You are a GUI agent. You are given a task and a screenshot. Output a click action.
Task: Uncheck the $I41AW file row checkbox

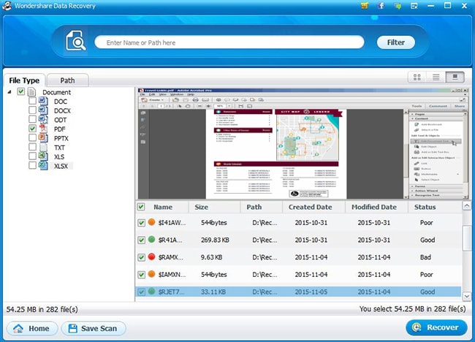pyautogui.click(x=142, y=223)
